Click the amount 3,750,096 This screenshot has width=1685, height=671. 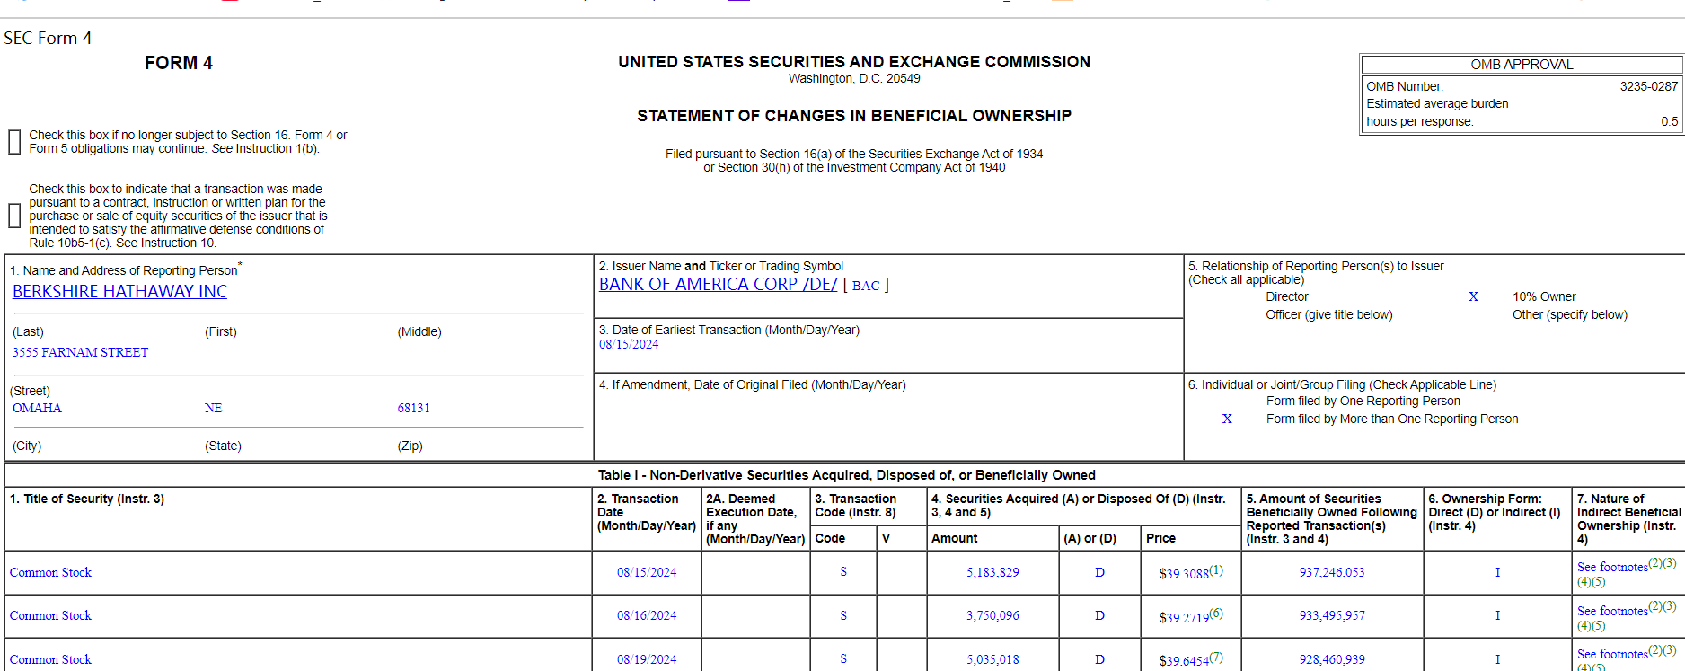(992, 615)
